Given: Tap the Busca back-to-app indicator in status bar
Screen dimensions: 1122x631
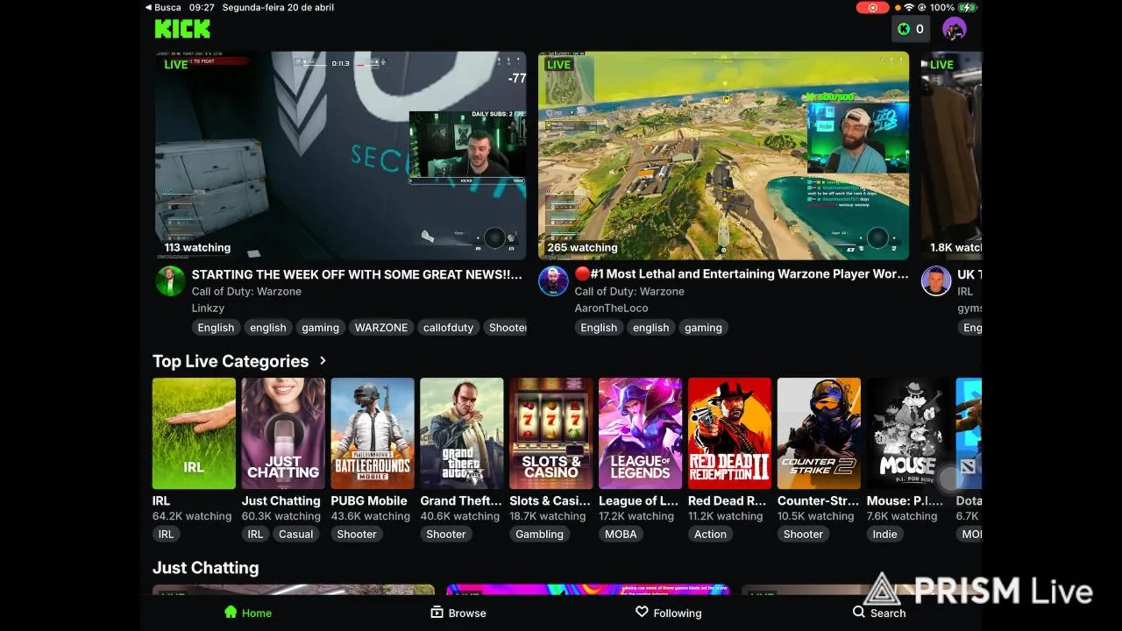Looking at the screenshot, I should click(x=163, y=7).
